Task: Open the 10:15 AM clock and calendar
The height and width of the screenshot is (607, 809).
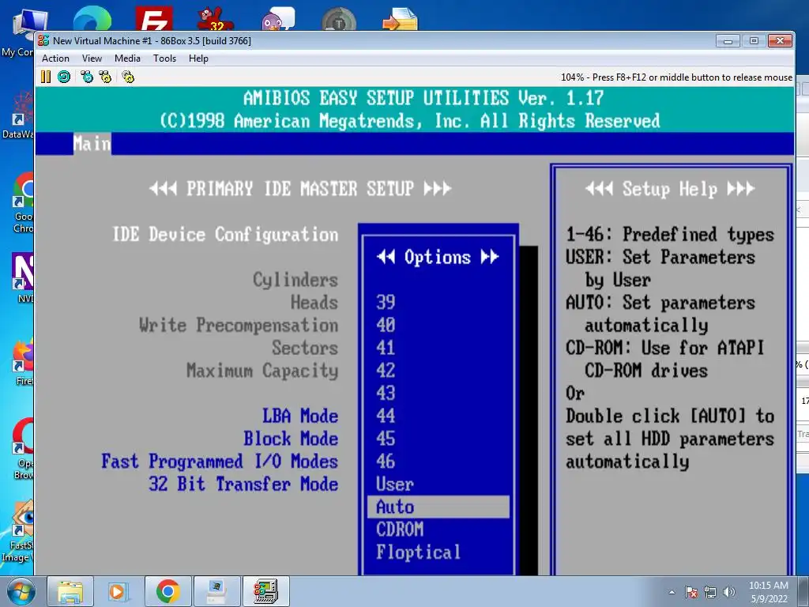Action: (x=769, y=592)
